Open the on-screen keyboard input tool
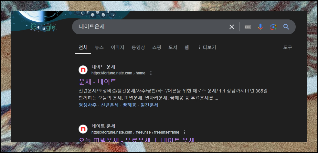This screenshot has height=153, width=318. (248, 27)
